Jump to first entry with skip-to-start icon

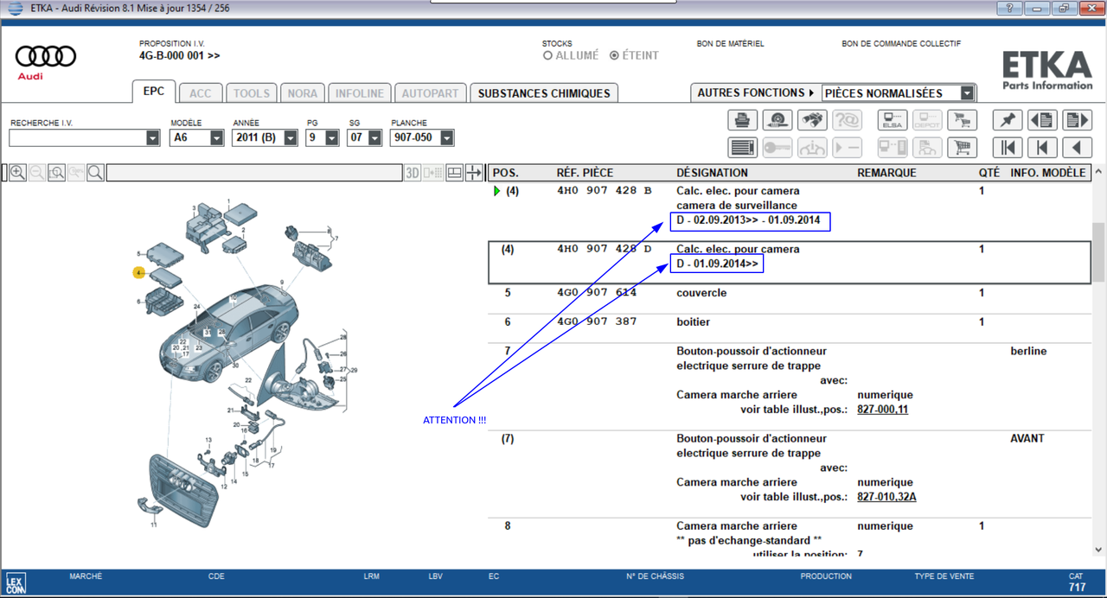tap(1007, 148)
